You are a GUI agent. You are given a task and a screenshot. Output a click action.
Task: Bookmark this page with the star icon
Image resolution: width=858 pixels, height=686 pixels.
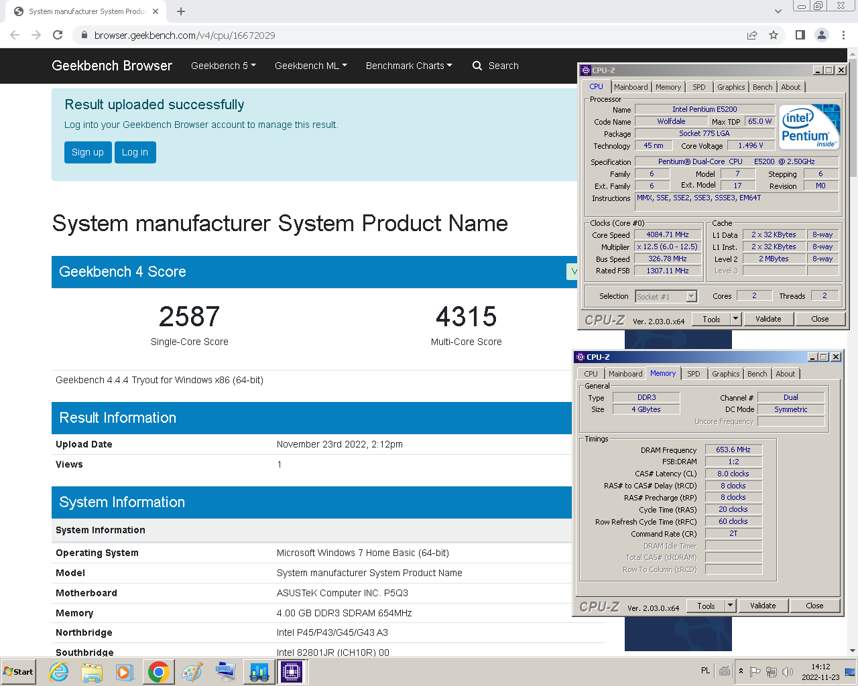774,35
